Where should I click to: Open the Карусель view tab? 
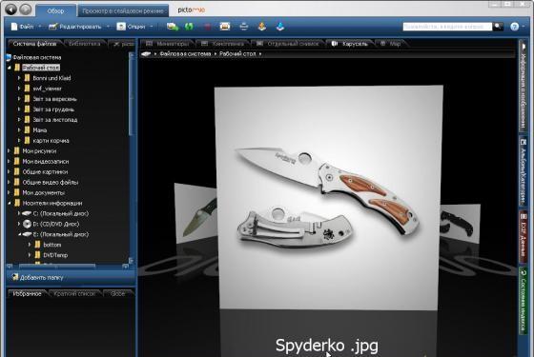pyautogui.click(x=350, y=44)
